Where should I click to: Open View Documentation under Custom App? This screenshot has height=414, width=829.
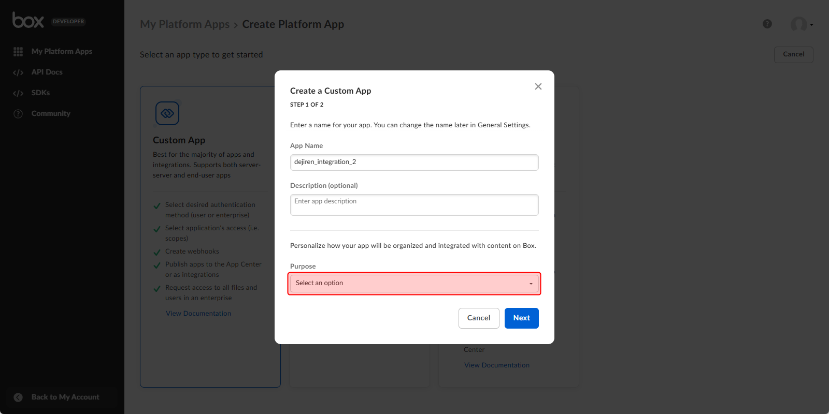[x=198, y=314]
